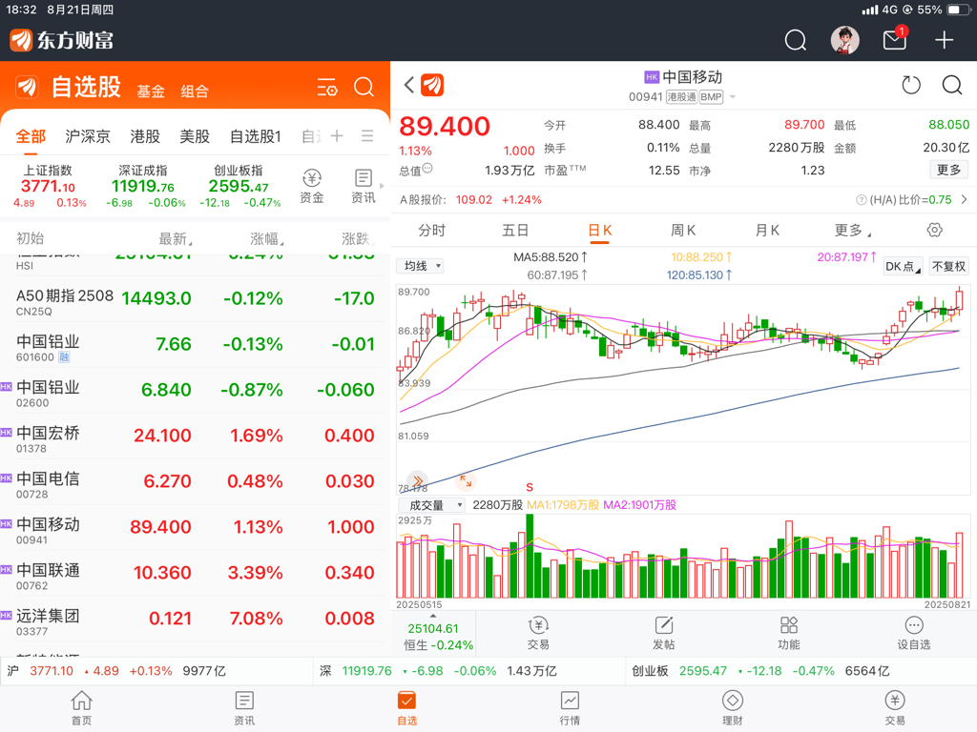Viewport: 977px width, 732px height.
Task: Expand the 更多 chart period options
Action: [853, 231]
